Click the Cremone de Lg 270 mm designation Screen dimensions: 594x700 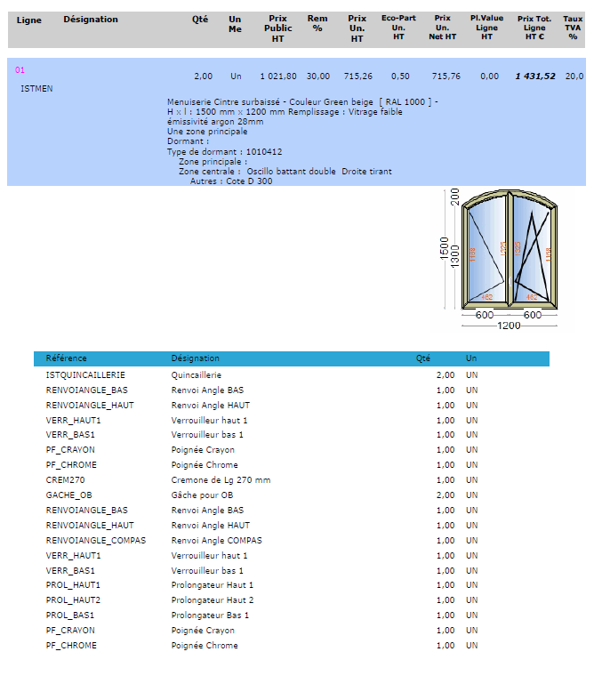(221, 480)
